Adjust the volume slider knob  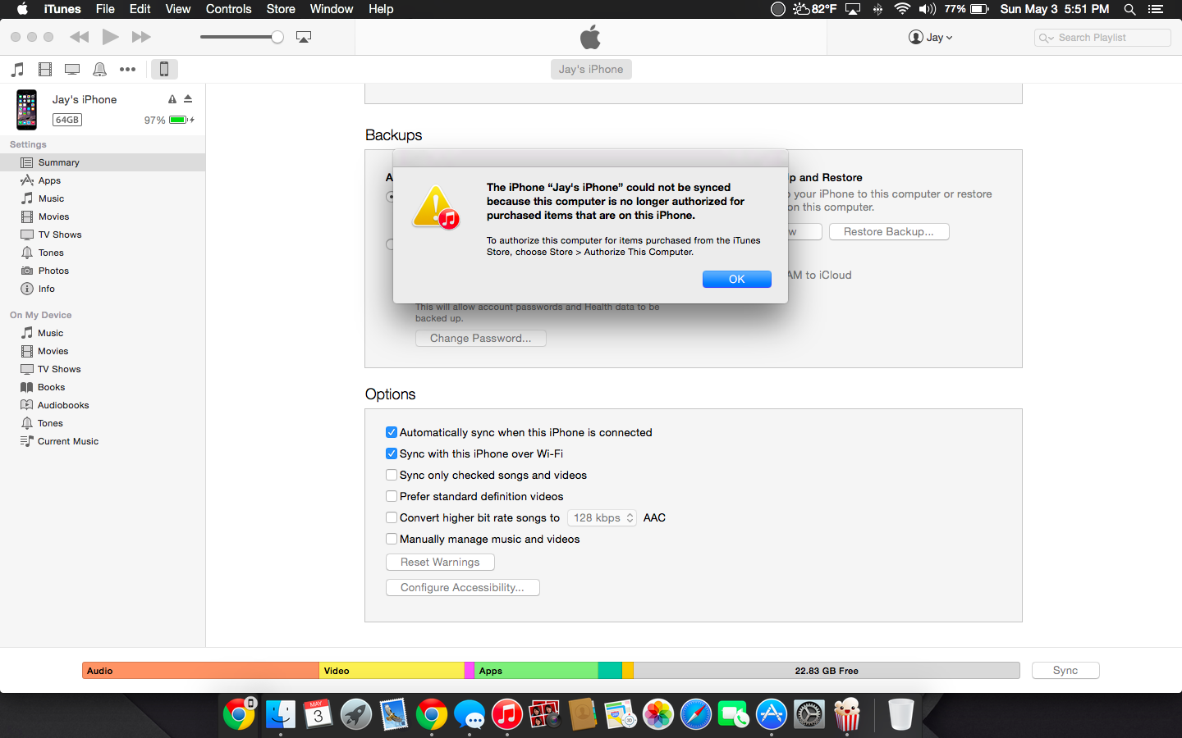tap(277, 37)
